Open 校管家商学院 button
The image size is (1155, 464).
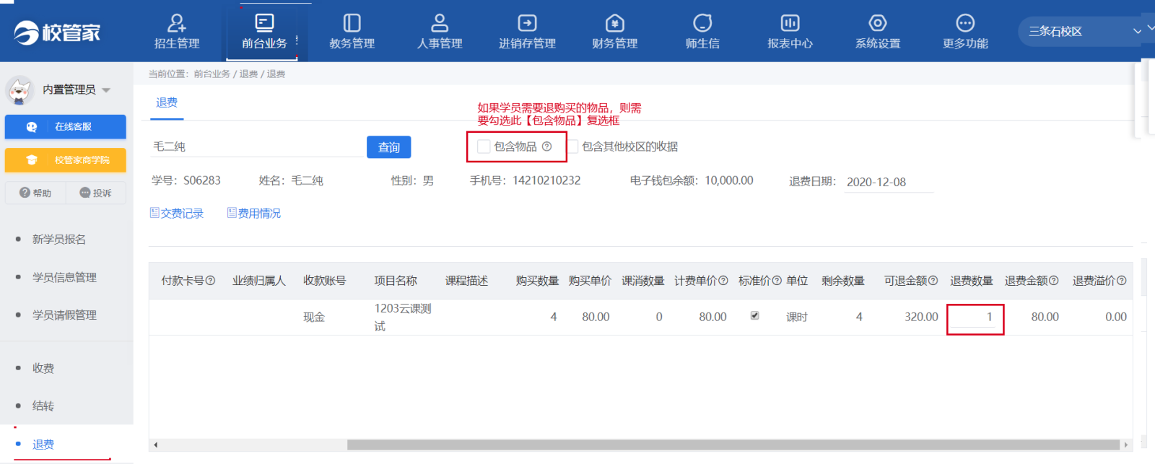tap(66, 160)
